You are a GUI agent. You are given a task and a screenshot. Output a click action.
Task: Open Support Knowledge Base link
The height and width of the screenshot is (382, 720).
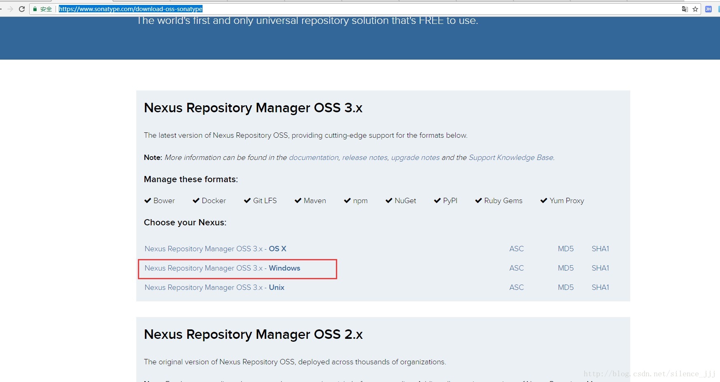click(x=511, y=157)
